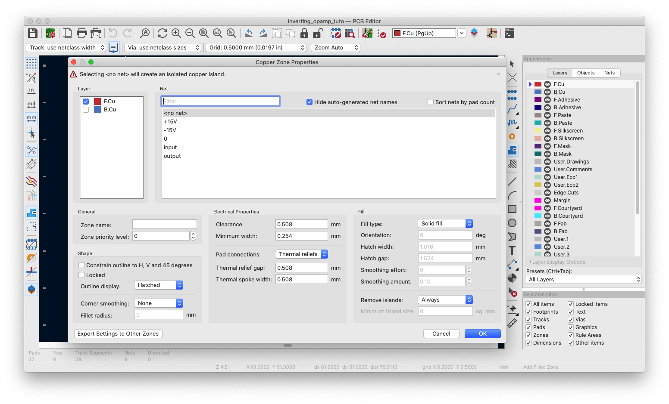Enable Sort nets by pad count

[430, 102]
